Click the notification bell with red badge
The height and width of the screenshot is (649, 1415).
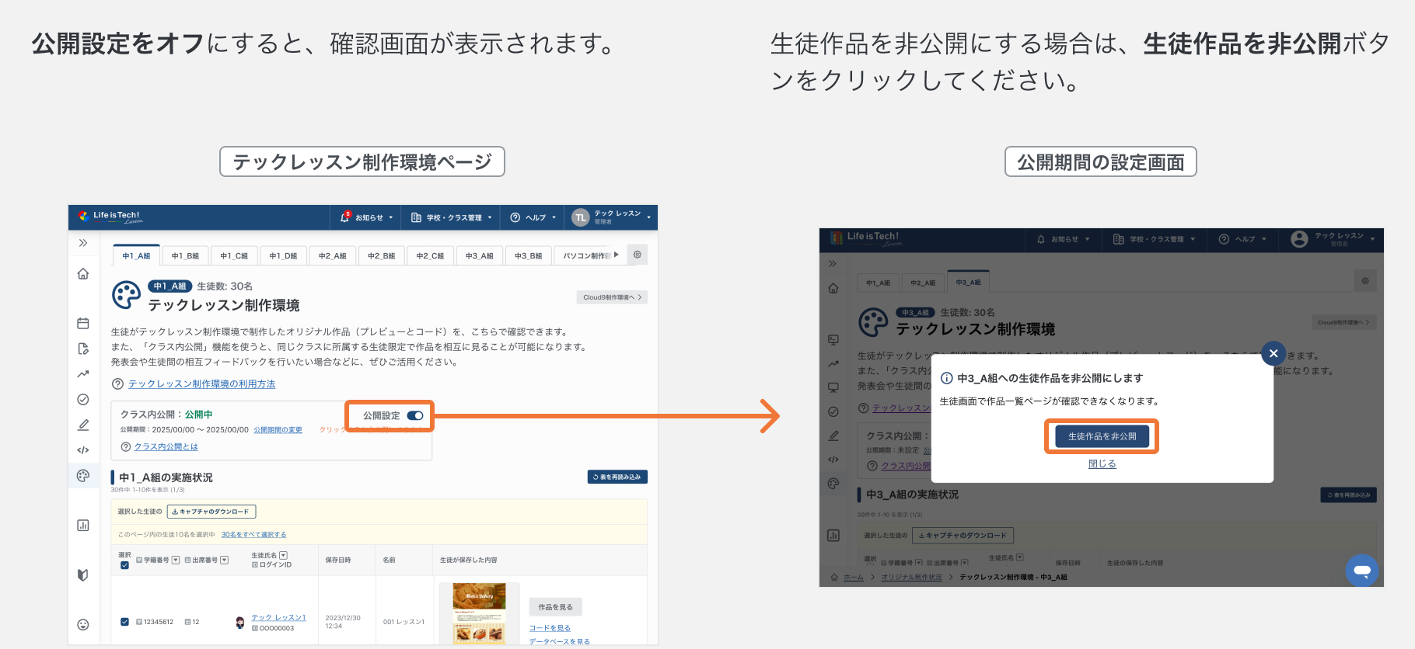pos(345,217)
